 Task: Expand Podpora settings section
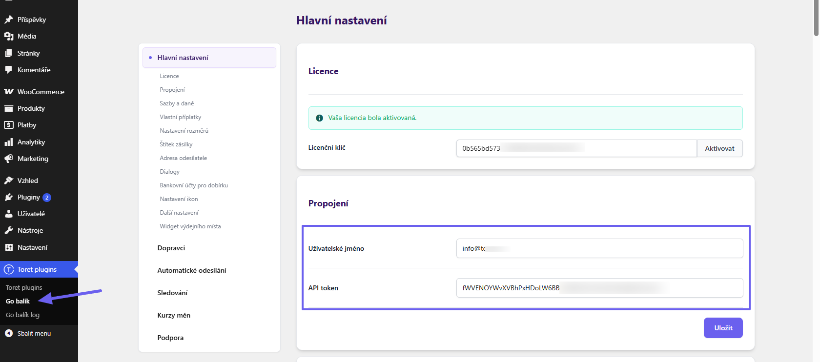coord(170,338)
